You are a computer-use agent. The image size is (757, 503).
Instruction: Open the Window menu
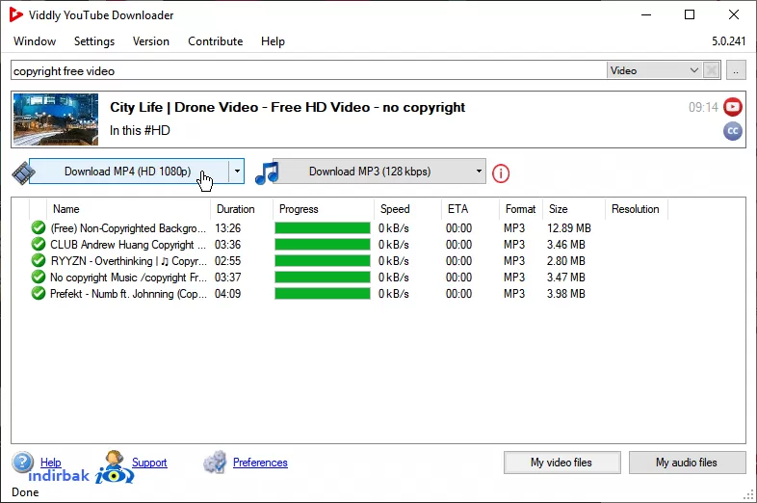click(35, 41)
